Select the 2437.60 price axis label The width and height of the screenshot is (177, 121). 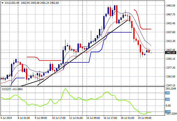click(x=171, y=32)
